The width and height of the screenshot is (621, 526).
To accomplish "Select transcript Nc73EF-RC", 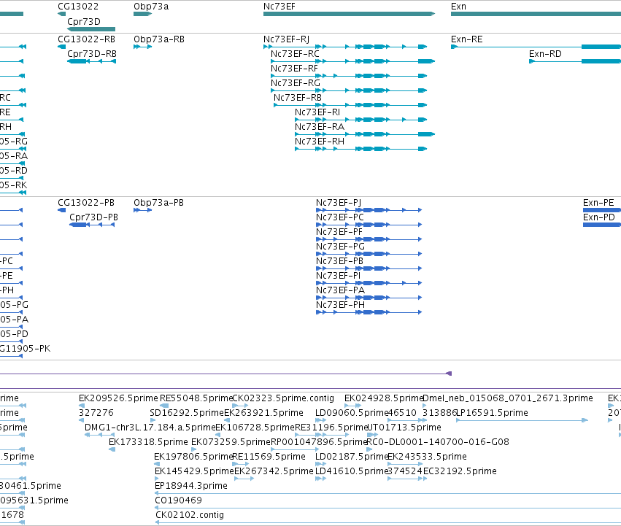I will pyautogui.click(x=295, y=54).
